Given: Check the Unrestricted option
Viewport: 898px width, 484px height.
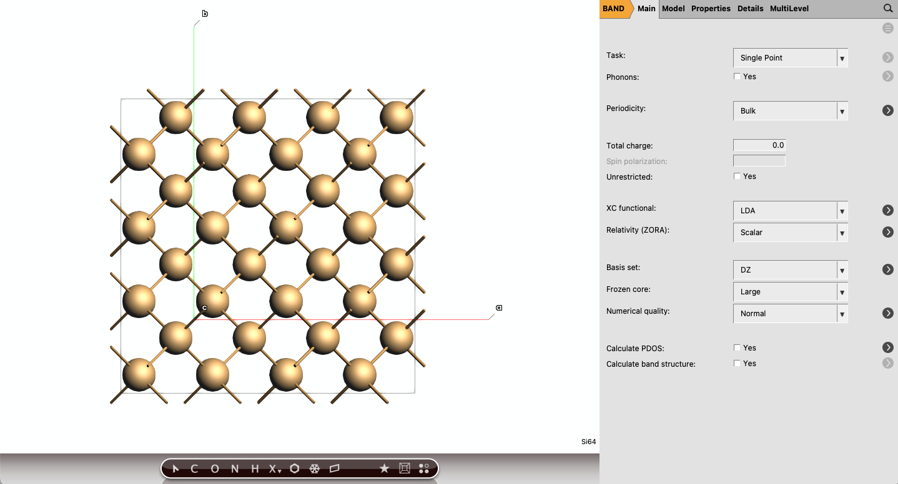Looking at the screenshot, I should [x=737, y=176].
